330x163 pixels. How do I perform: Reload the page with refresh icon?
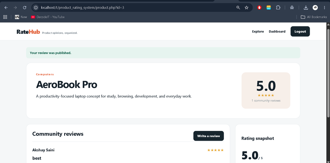[24, 8]
